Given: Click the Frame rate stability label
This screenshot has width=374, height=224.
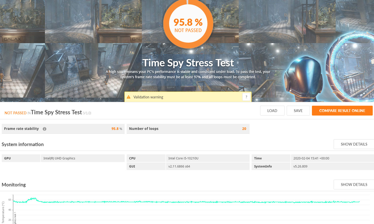Looking at the screenshot, I should 21,129.
